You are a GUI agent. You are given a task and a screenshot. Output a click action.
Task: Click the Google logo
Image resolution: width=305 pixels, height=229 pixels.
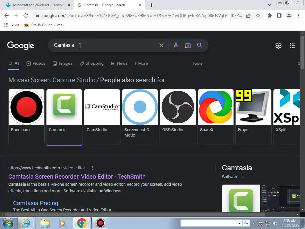tap(21, 46)
